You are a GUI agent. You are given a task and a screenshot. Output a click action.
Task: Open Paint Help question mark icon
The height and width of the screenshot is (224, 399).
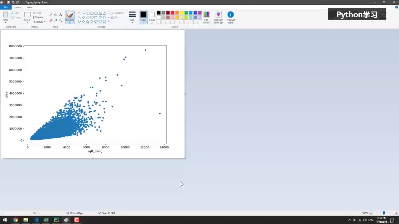coord(397,7)
